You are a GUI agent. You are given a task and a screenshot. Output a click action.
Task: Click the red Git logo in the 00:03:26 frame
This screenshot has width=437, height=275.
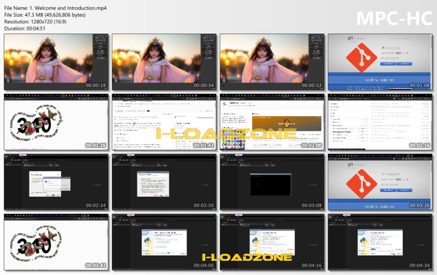pos(362,184)
